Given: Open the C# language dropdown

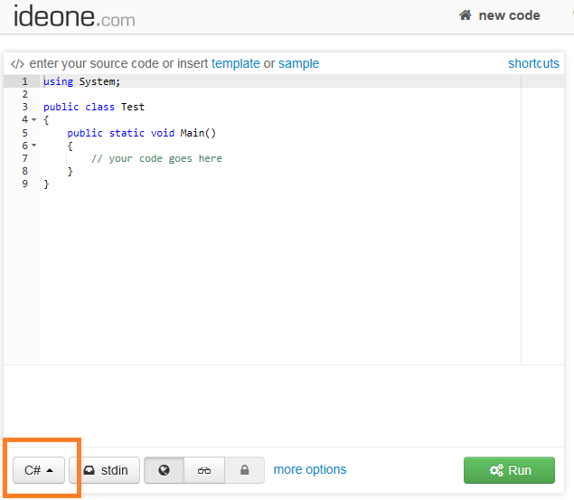Looking at the screenshot, I should click(39, 470).
